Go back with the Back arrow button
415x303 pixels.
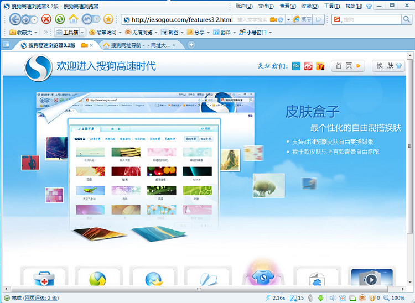15,19
